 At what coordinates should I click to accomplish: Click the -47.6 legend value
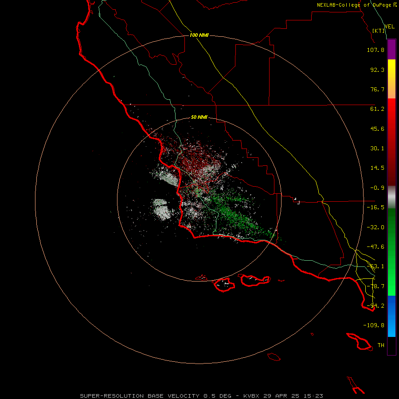[x=376, y=247]
